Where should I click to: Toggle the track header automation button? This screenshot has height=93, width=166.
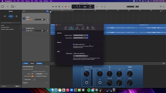(x=47, y=11)
